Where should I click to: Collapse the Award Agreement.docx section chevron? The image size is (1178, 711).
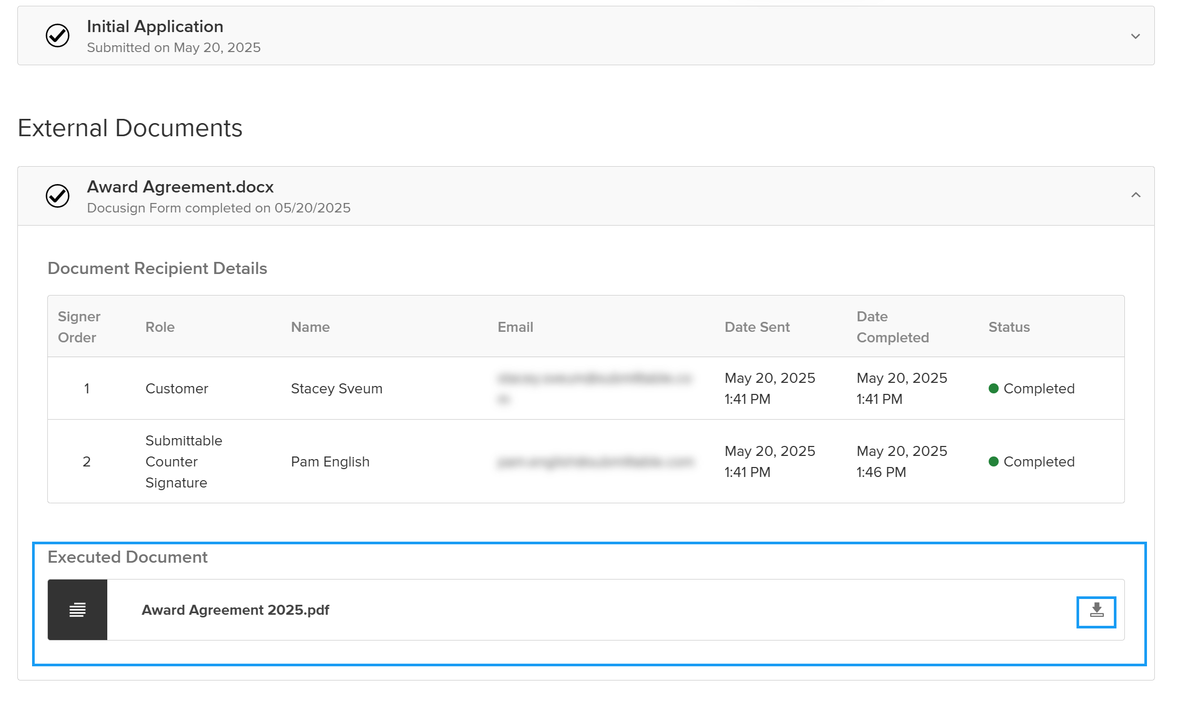click(x=1135, y=195)
